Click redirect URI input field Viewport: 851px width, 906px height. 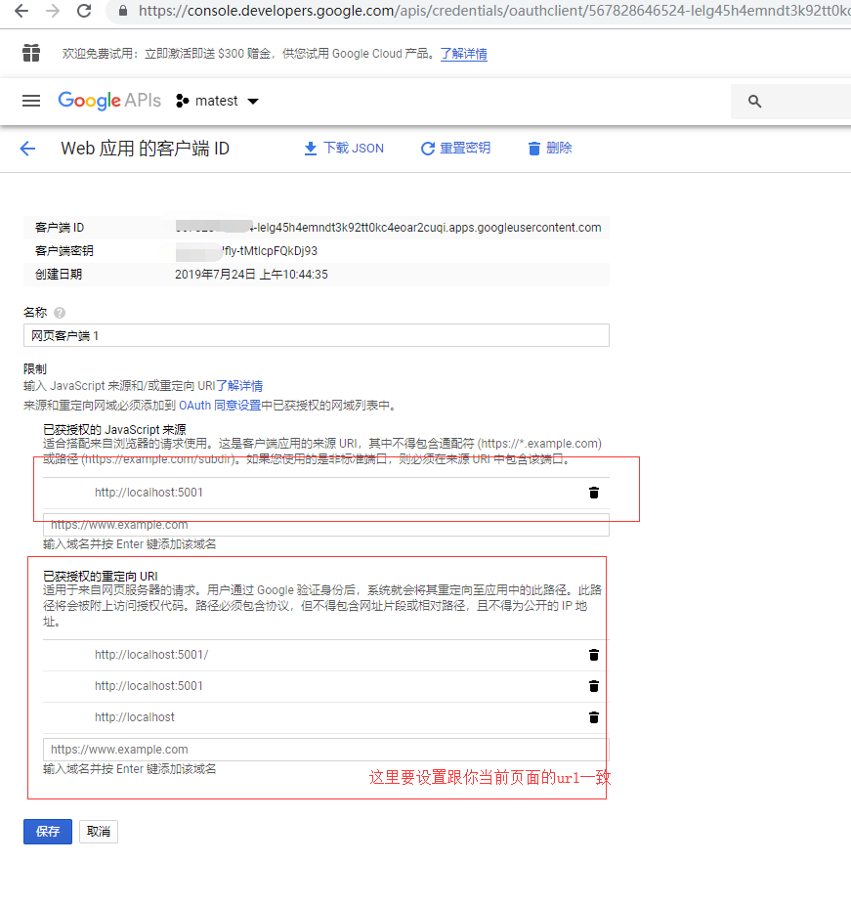[325, 750]
